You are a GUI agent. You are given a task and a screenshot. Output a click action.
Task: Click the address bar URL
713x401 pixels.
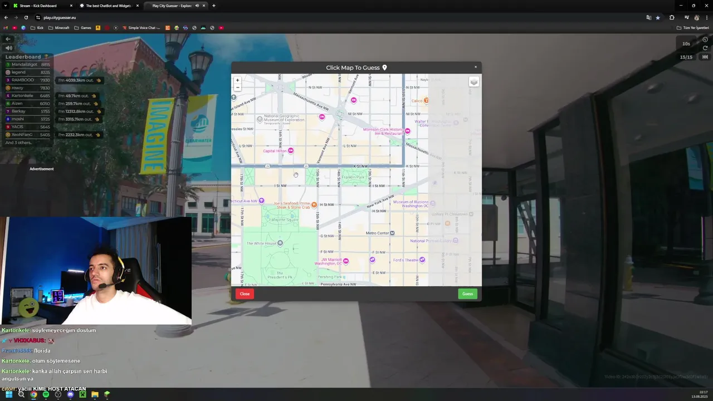(60, 17)
